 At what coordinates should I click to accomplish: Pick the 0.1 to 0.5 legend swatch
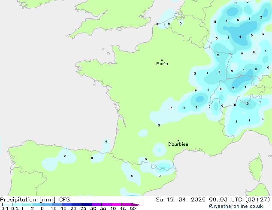point(7,204)
